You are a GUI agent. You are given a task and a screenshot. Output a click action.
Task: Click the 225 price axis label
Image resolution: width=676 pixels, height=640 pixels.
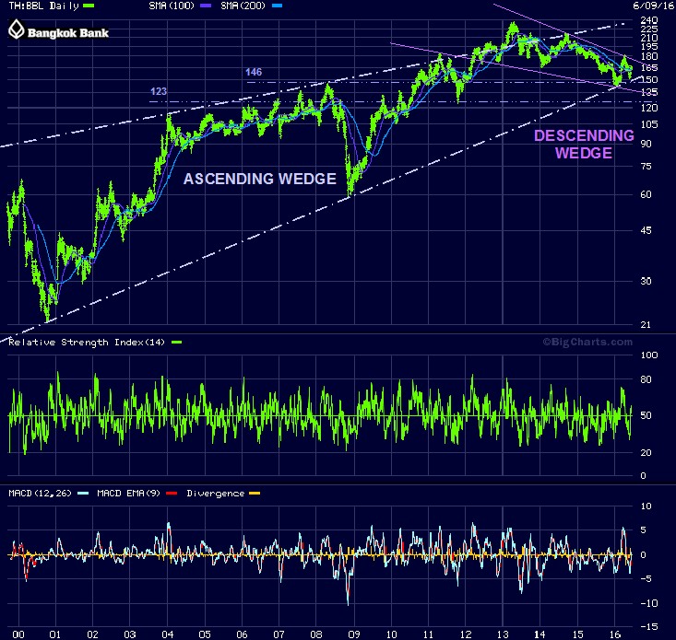pyautogui.click(x=649, y=29)
